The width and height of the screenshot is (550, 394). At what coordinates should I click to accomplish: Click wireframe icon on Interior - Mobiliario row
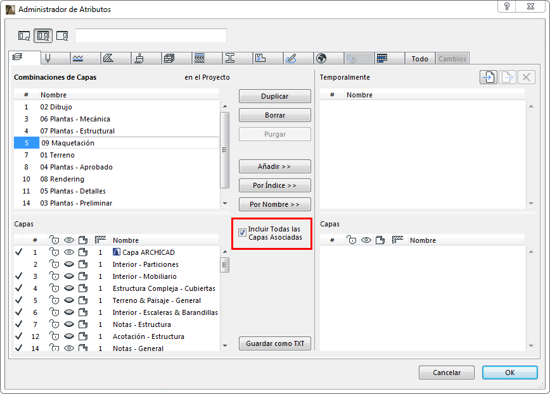pyautogui.click(x=83, y=276)
